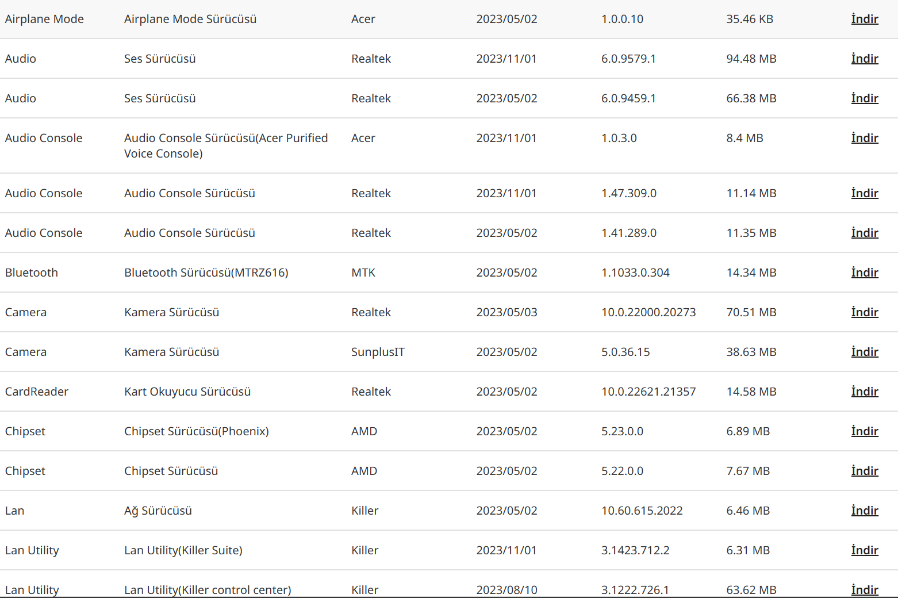Click İndir for Audio Console version 1.41.289.0
The height and width of the screenshot is (598, 898).
pyautogui.click(x=865, y=233)
